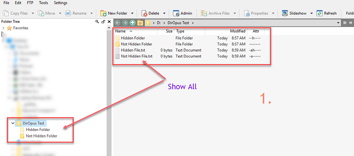This screenshot has height=156, width=354.
Task: Open the Archive Files dropdown arrow
Action: click(x=235, y=13)
